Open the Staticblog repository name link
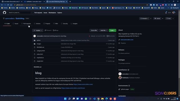 [20, 19]
